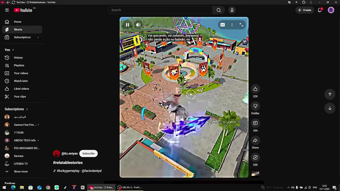This screenshot has width=340, height=191.
Task: Open FEU MOHAMED RO... channel
Action: (22, 148)
